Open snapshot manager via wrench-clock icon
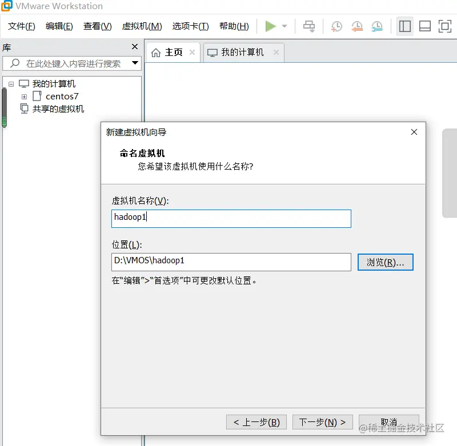This screenshot has width=457, height=446. point(377,26)
